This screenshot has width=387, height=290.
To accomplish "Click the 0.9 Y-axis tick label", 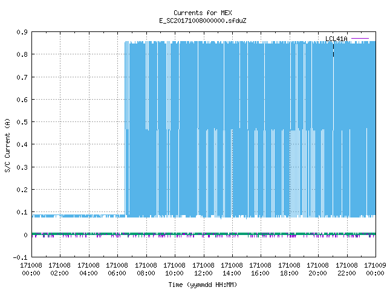I will click(x=22, y=32).
